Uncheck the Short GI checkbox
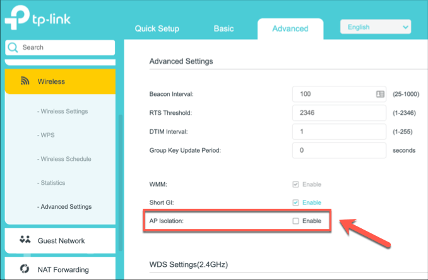 [x=295, y=202]
